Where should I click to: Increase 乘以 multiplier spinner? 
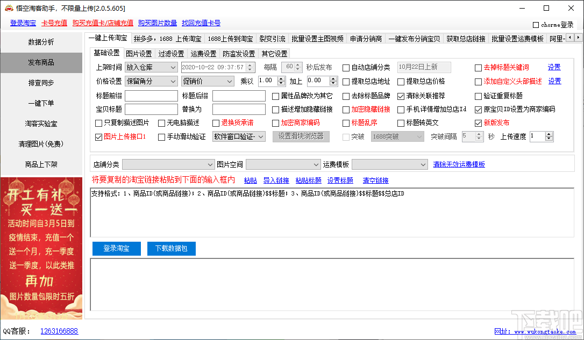tap(282, 79)
